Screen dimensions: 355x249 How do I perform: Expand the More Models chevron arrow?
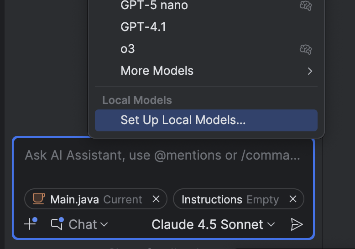310,71
